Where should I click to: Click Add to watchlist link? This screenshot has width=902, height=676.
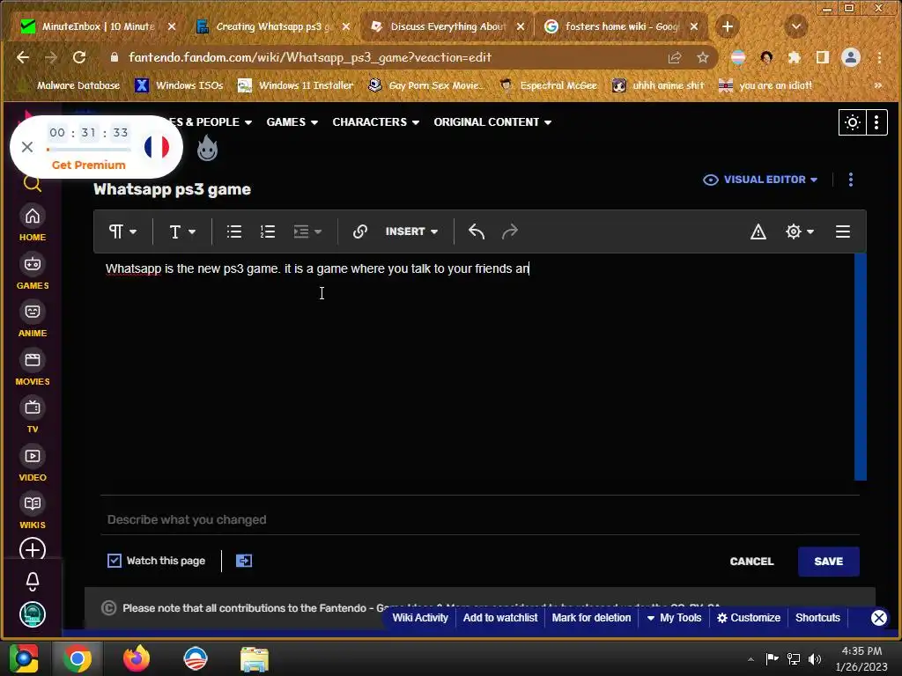click(500, 617)
